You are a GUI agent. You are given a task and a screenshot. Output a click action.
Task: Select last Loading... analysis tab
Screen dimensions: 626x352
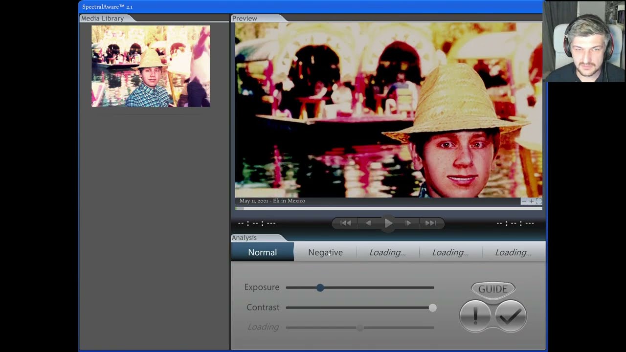[514, 252]
